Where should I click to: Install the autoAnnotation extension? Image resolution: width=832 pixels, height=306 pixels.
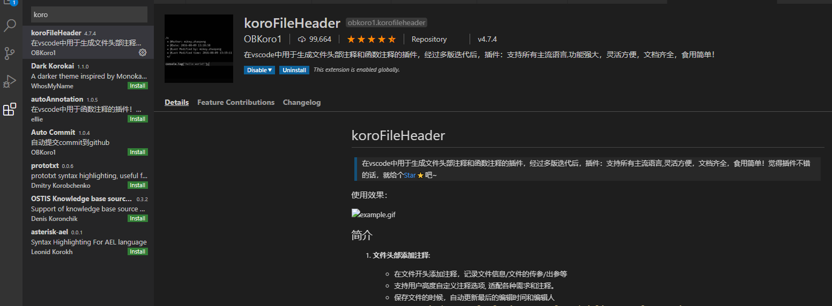click(x=137, y=119)
